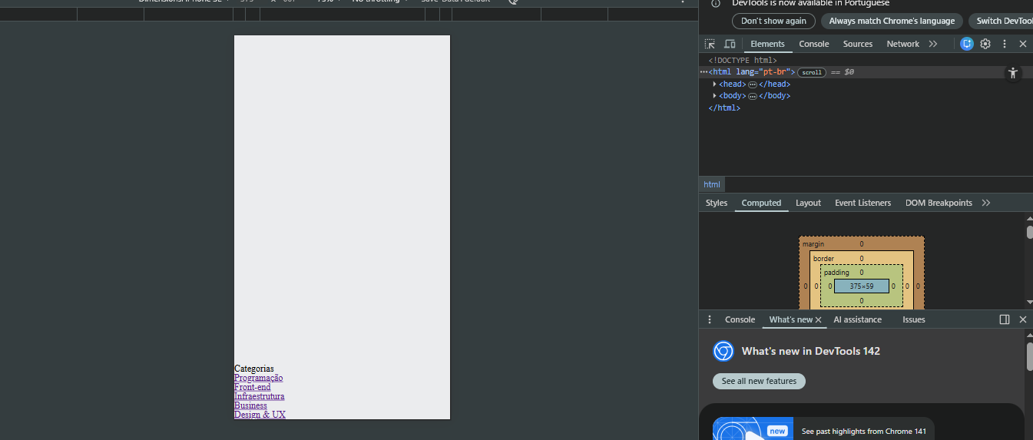1033x440 pixels.
Task: Open DevTools three-dot customize menu
Action: [1005, 44]
